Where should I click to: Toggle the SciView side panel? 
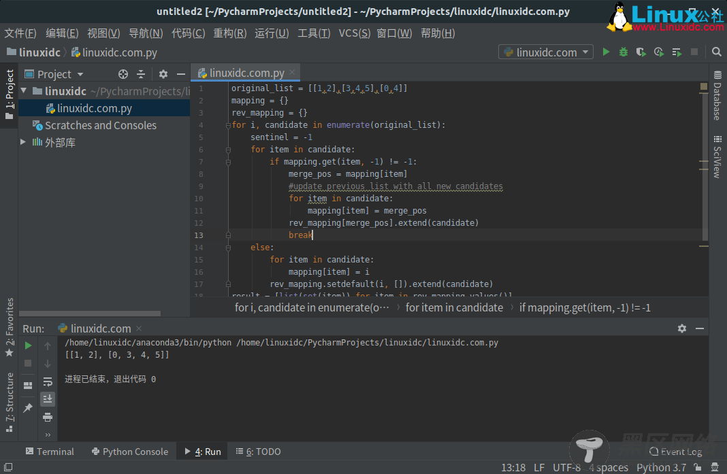coord(717,156)
